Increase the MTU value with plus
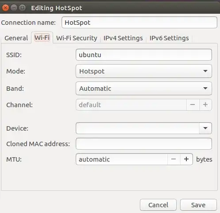 186,159
